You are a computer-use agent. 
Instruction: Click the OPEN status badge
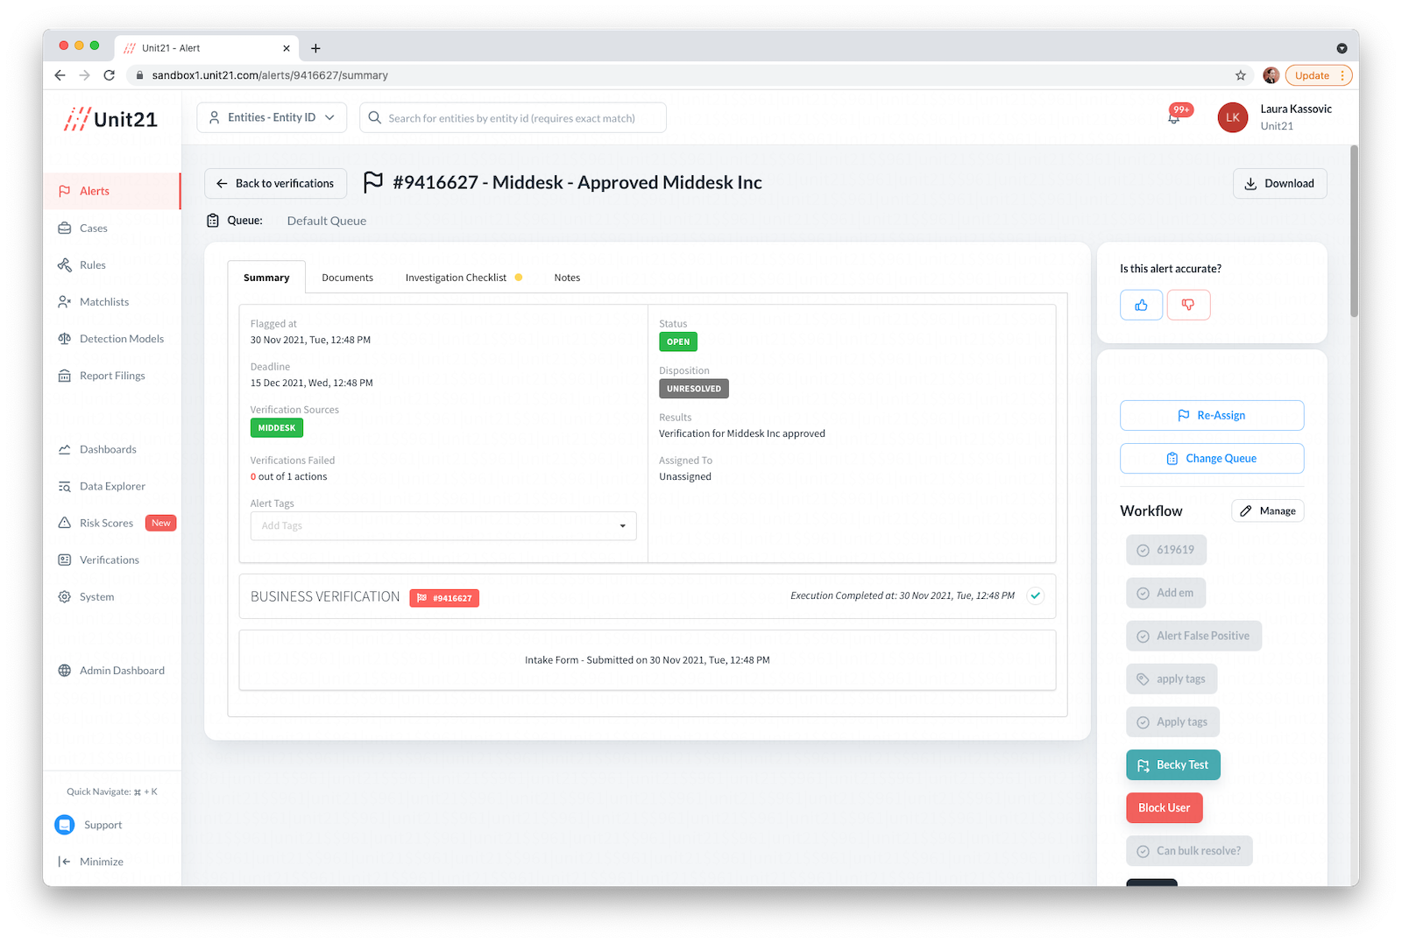[678, 341]
